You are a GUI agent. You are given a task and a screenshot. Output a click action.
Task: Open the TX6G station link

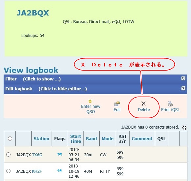[37, 155]
